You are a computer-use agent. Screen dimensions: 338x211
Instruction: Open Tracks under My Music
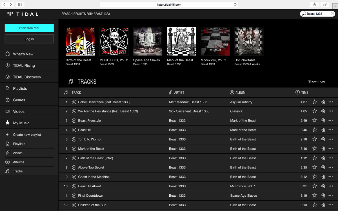(x=18, y=171)
